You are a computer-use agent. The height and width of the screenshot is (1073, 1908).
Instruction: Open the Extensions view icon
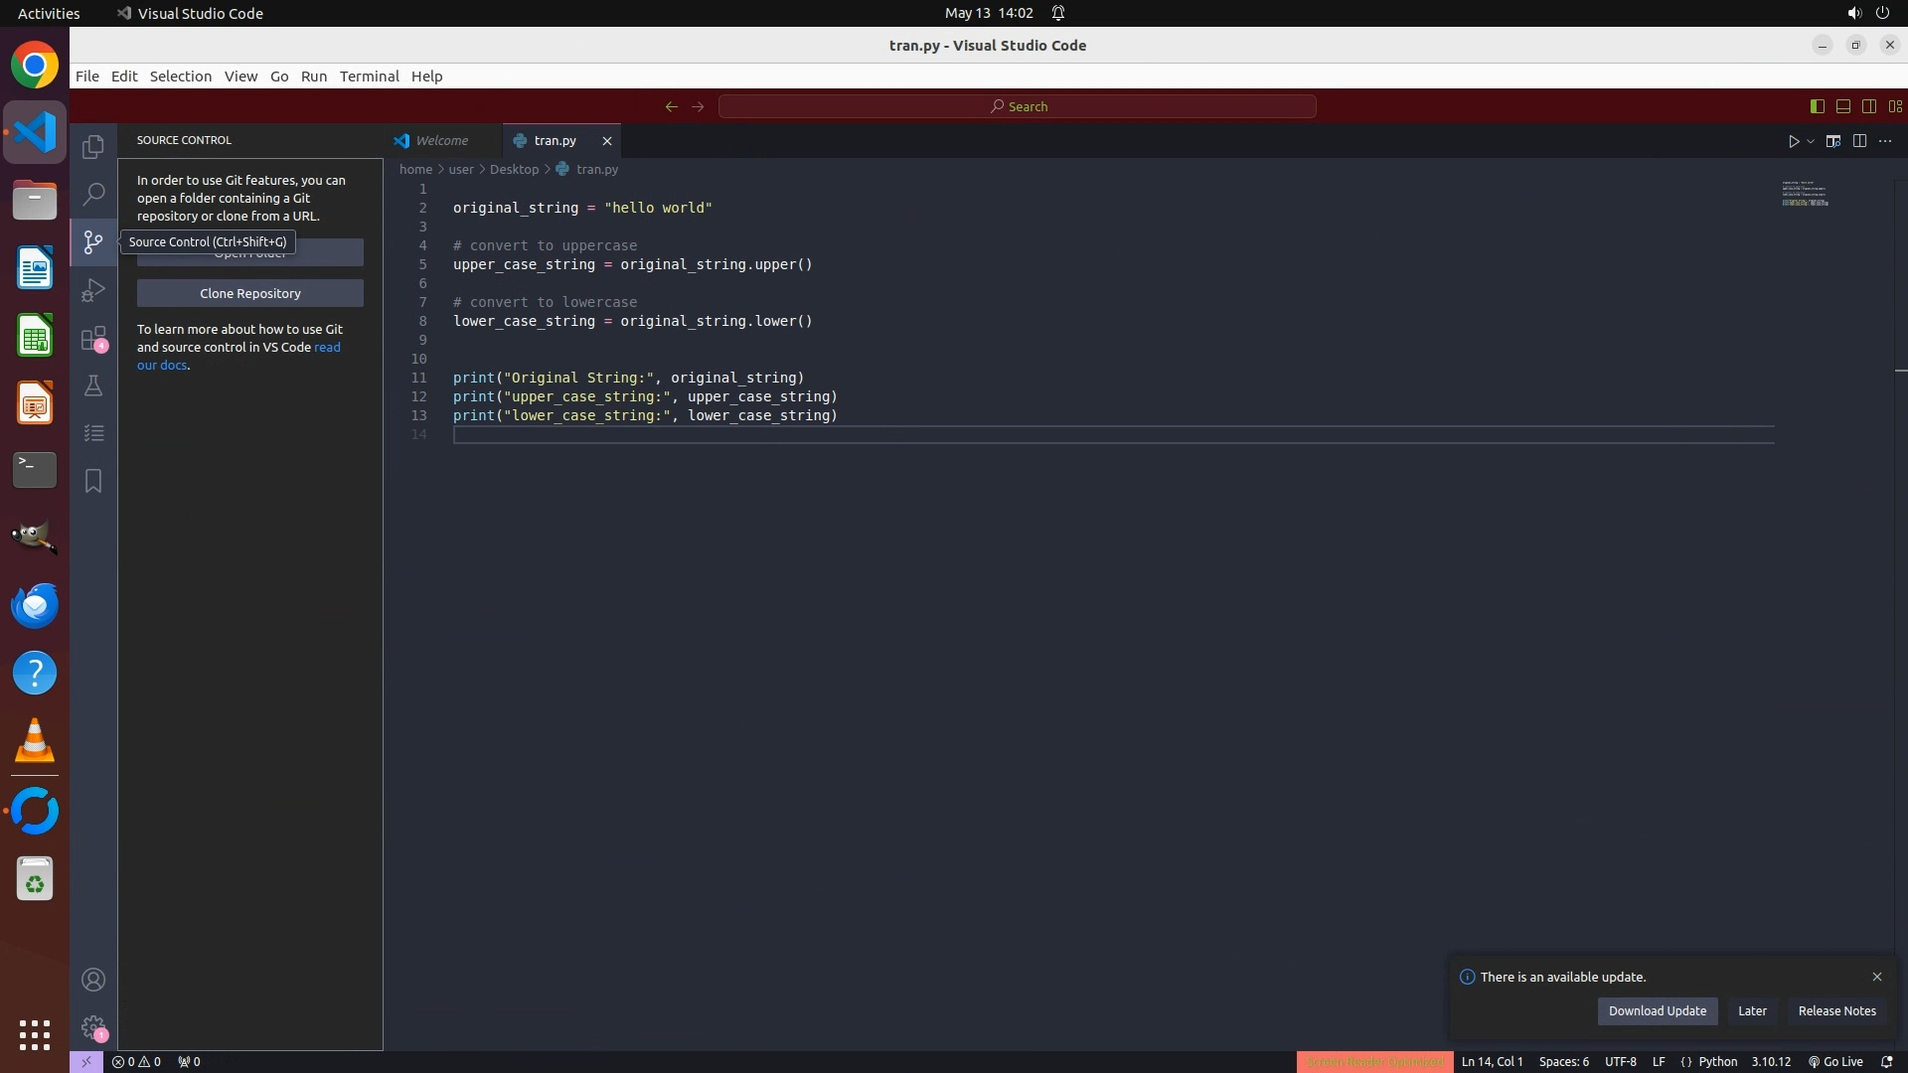click(93, 339)
